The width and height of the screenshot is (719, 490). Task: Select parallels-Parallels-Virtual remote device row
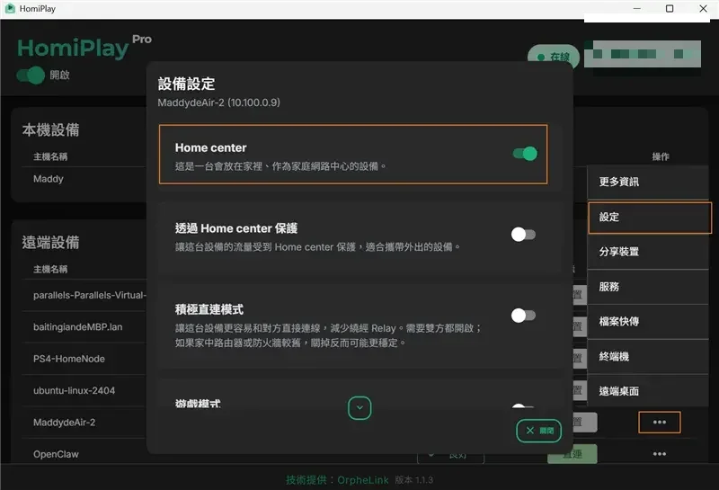tap(89, 295)
